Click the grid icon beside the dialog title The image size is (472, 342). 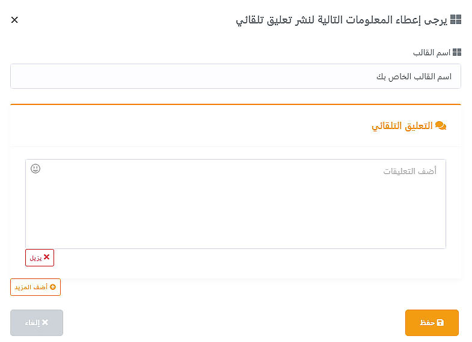[456, 20]
